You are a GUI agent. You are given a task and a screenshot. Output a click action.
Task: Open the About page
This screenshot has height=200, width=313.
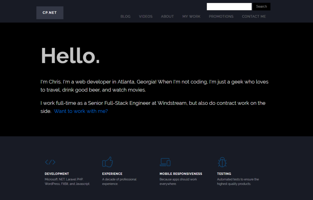[x=167, y=17]
